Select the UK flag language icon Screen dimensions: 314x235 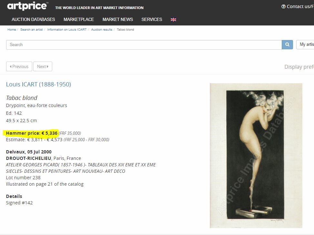(x=173, y=20)
